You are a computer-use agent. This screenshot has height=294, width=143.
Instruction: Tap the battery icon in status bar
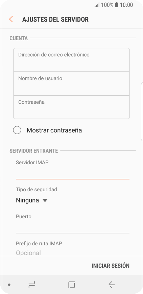117,5
